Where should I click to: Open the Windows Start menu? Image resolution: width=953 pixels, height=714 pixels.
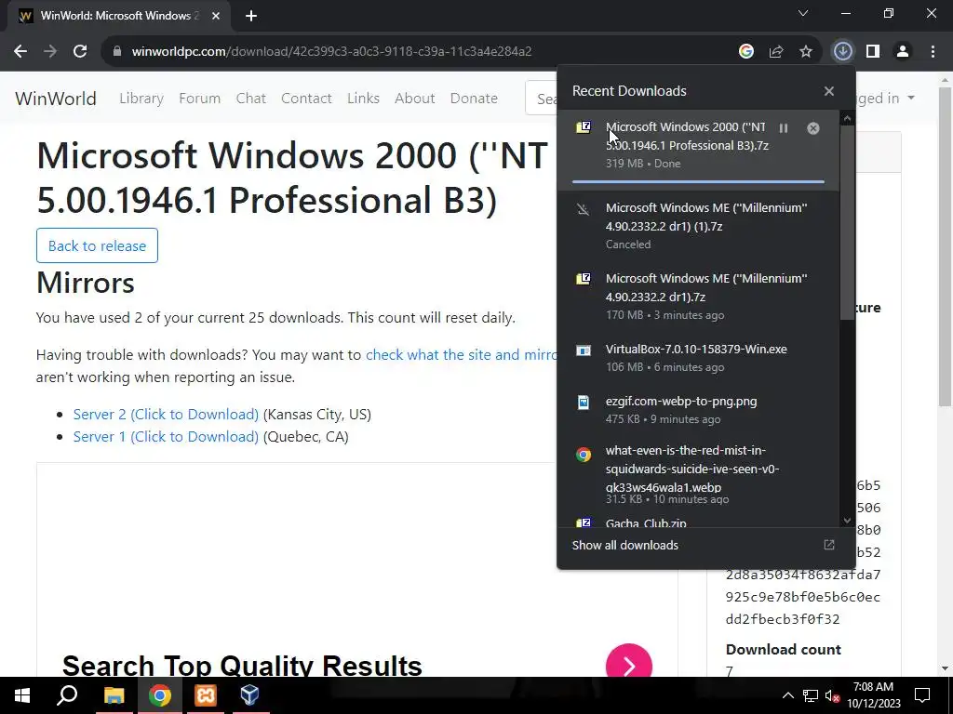[22, 695]
